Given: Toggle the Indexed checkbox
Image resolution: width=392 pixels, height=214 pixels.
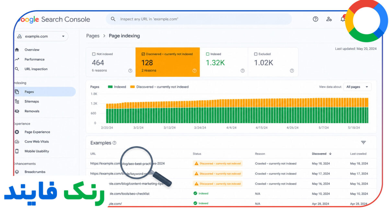Looking at the screenshot, I should click(208, 54).
